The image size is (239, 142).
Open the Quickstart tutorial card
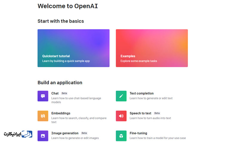[73, 48]
